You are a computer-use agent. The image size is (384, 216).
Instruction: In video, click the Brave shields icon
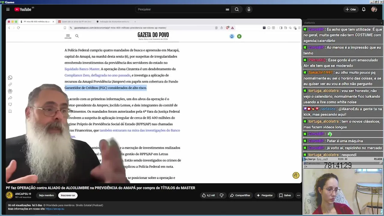(x=228, y=28)
